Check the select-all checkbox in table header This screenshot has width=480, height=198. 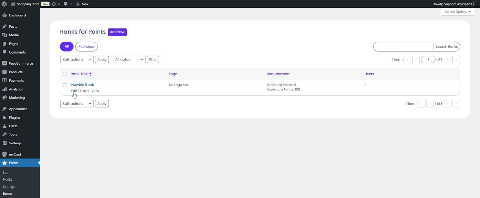tap(65, 74)
